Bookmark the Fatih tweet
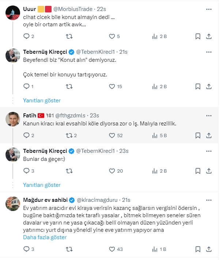The height and width of the screenshot is (260, 223). [x=197, y=135]
